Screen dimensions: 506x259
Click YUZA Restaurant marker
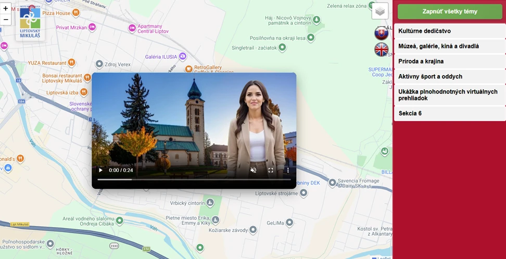pos(72,63)
